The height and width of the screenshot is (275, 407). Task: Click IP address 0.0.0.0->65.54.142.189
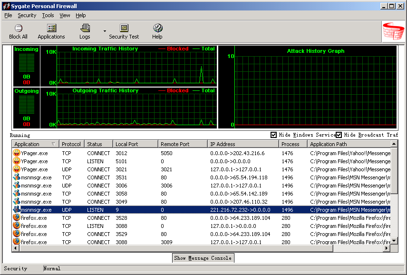pyautogui.click(x=239, y=194)
